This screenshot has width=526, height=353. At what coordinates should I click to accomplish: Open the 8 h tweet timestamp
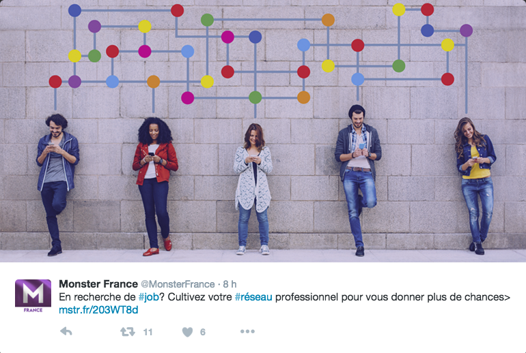[x=230, y=284]
